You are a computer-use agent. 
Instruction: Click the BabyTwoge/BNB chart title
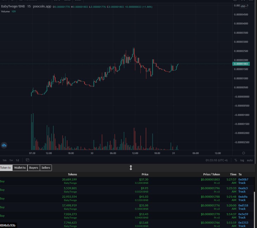coord(13,6)
